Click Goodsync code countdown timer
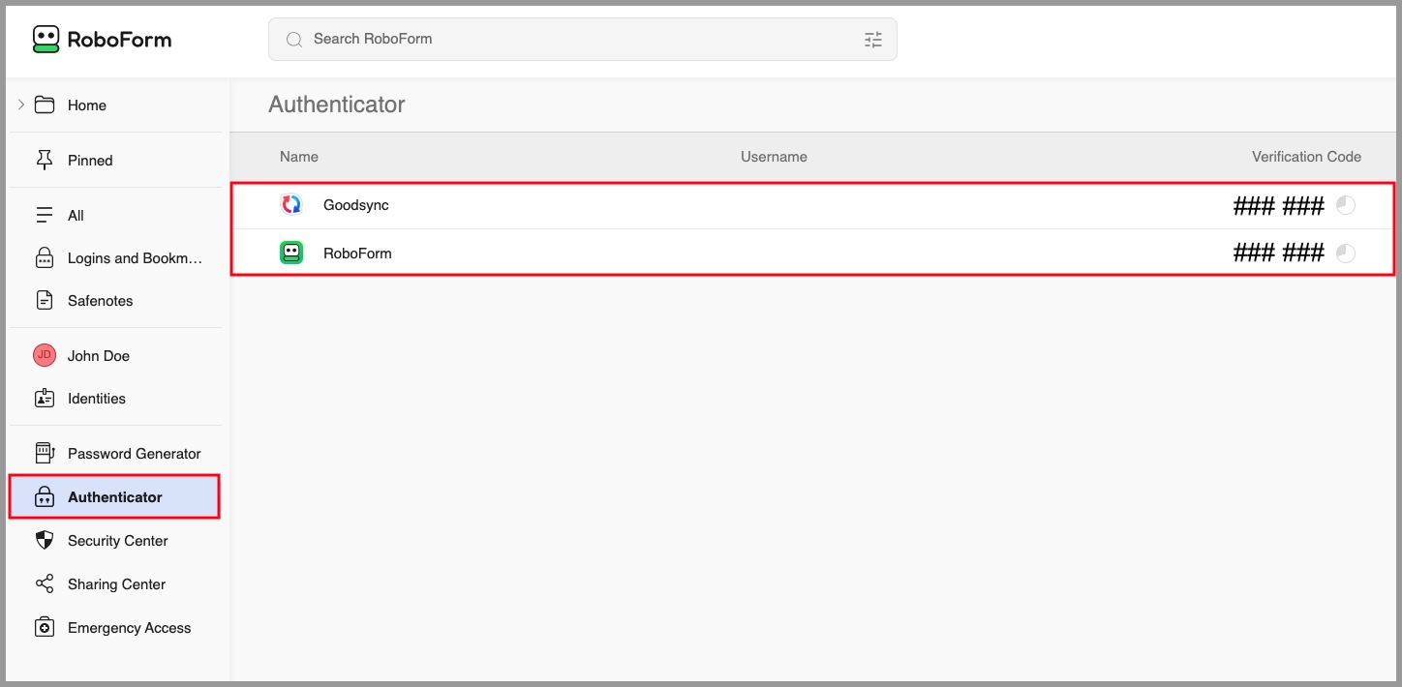The height and width of the screenshot is (687, 1402). click(1346, 205)
